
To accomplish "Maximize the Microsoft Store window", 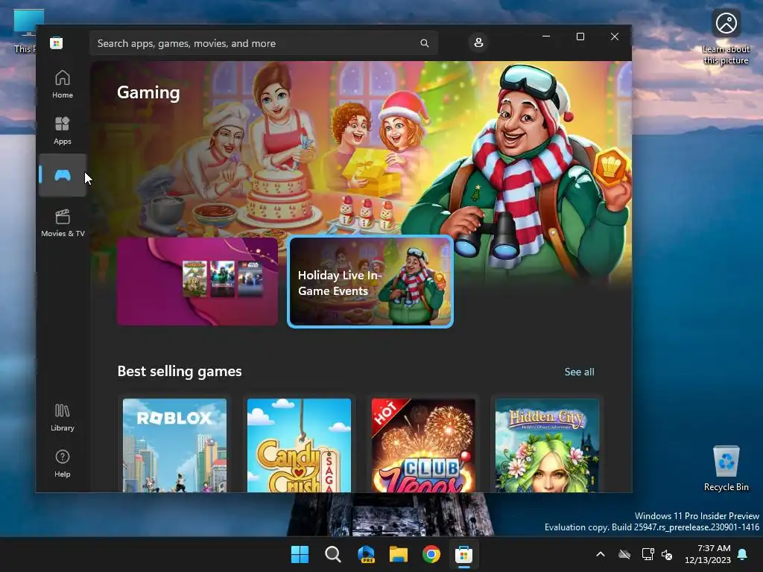I will click(x=580, y=36).
